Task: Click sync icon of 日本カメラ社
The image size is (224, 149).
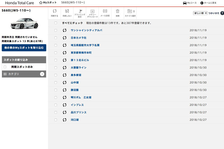Action: (x=65, y=38)
